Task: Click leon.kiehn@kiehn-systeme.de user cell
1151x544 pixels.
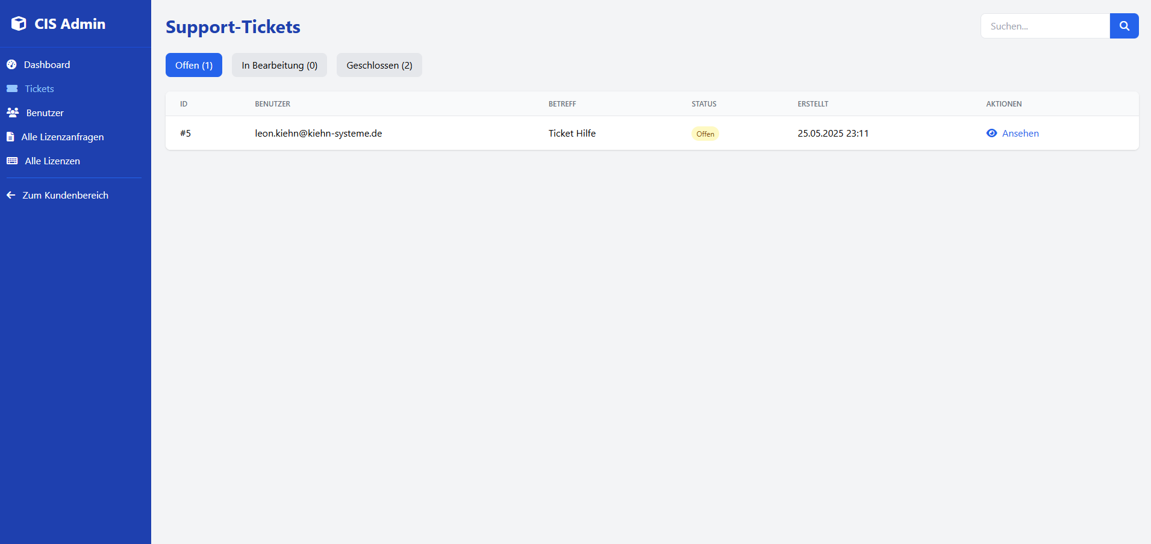Action: [319, 133]
